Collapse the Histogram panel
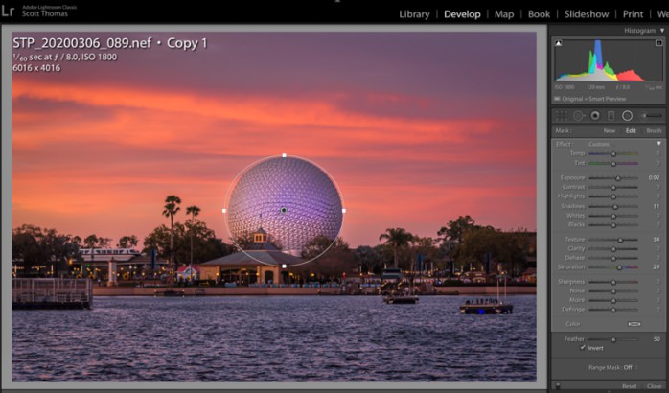This screenshot has width=669, height=393. [662, 31]
